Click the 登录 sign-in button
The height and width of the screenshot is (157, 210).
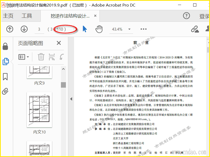pos(204,16)
